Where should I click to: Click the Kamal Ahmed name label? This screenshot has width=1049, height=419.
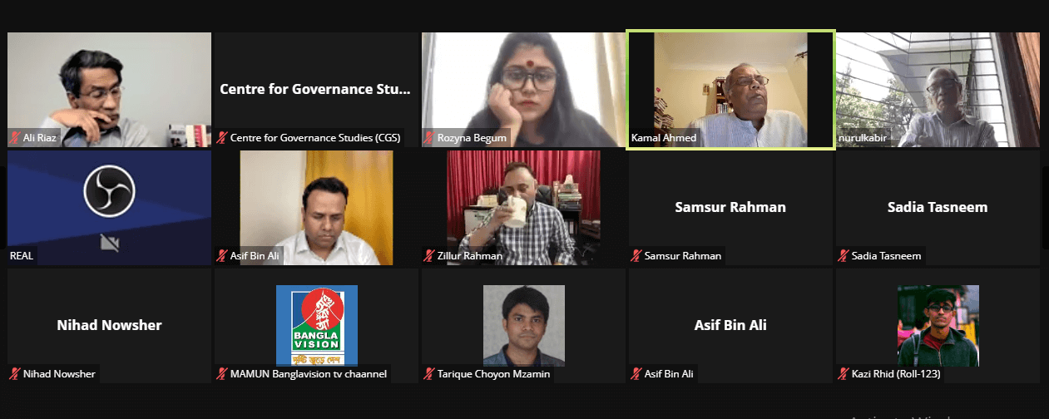point(664,137)
